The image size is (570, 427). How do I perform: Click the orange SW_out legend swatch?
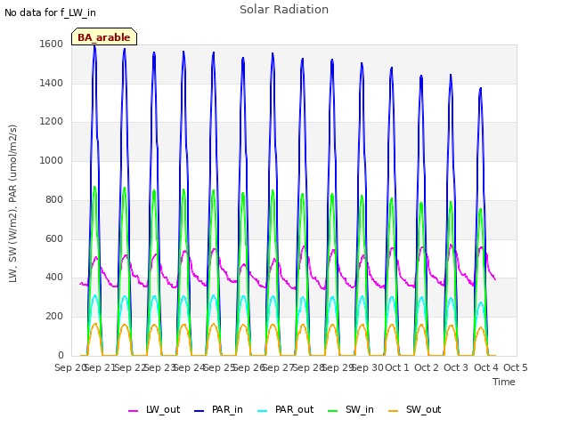point(394,411)
